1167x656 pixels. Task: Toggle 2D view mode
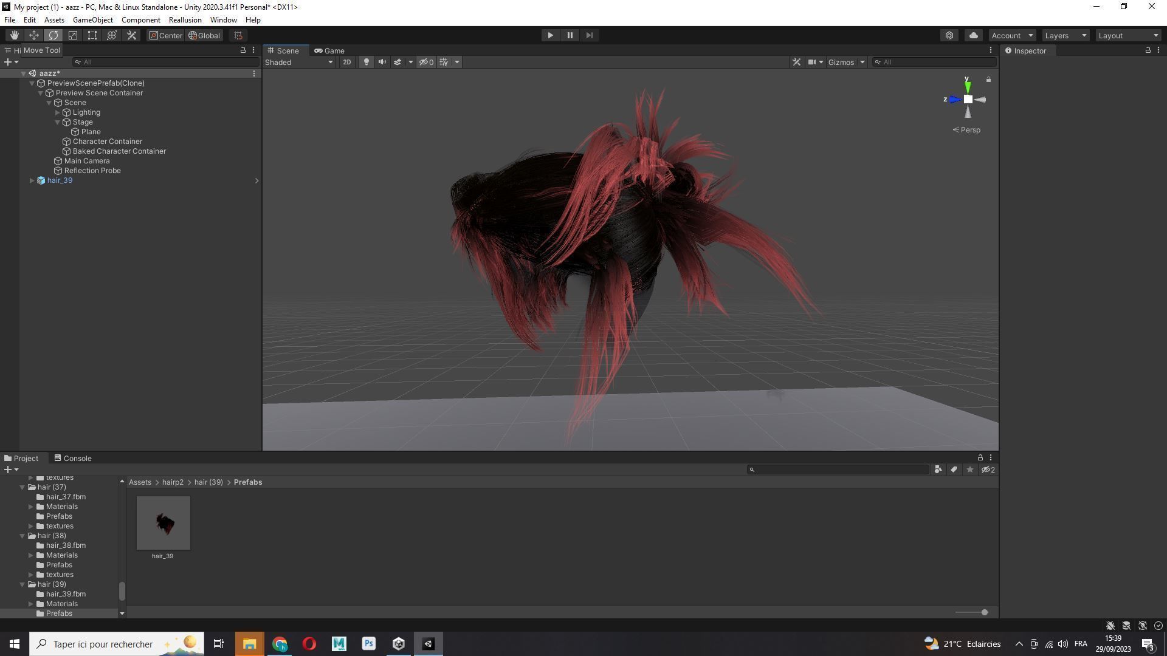pos(346,62)
